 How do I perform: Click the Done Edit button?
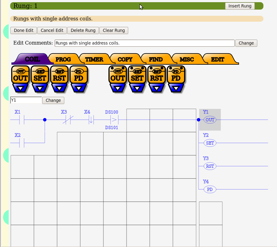click(x=24, y=30)
